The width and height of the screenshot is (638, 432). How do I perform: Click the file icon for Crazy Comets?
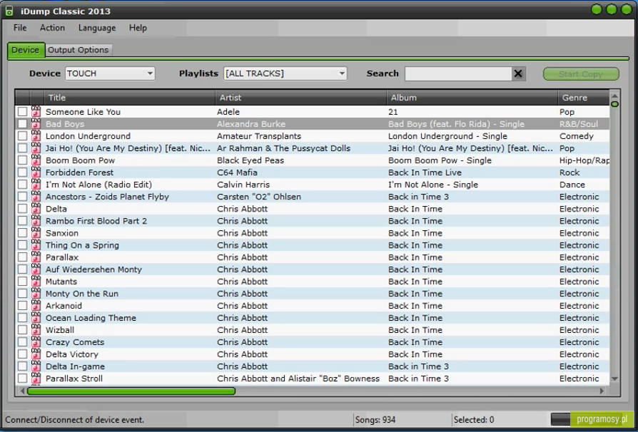pos(36,341)
